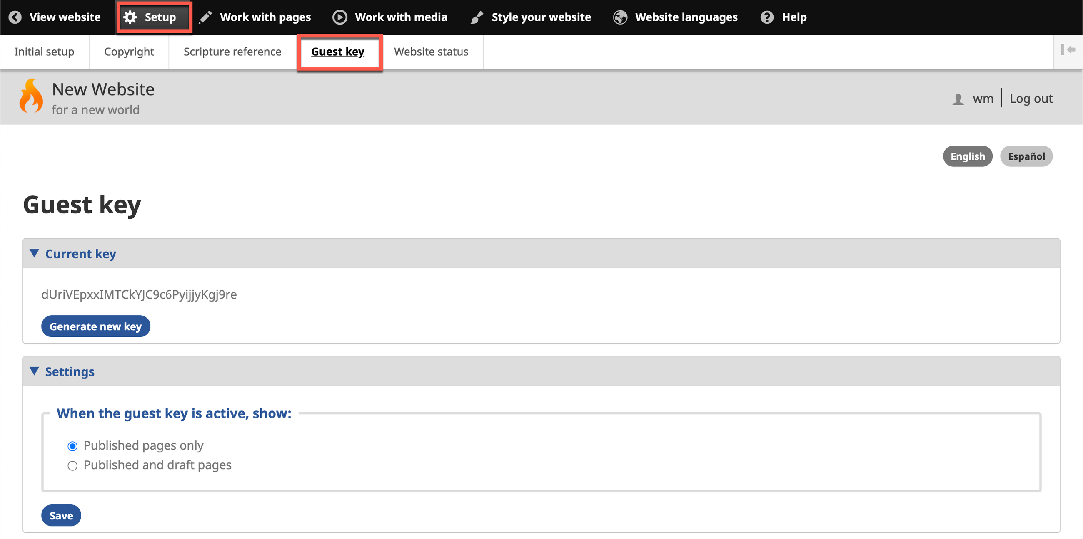Click the Help question mark icon
Viewport: 1083px width, 539px height.
767,17
